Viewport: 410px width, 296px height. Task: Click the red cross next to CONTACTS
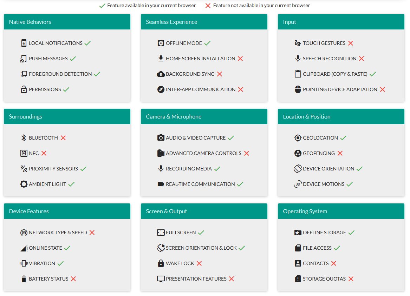coord(334,263)
